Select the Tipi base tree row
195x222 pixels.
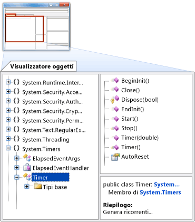tap(55, 187)
